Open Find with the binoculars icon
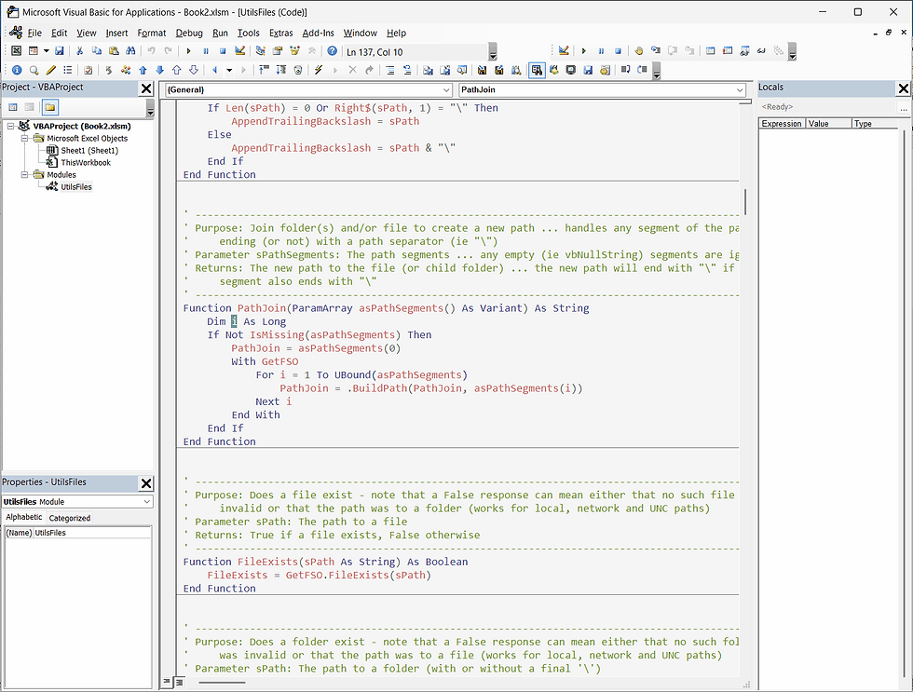This screenshot has height=692, width=913. tap(130, 51)
